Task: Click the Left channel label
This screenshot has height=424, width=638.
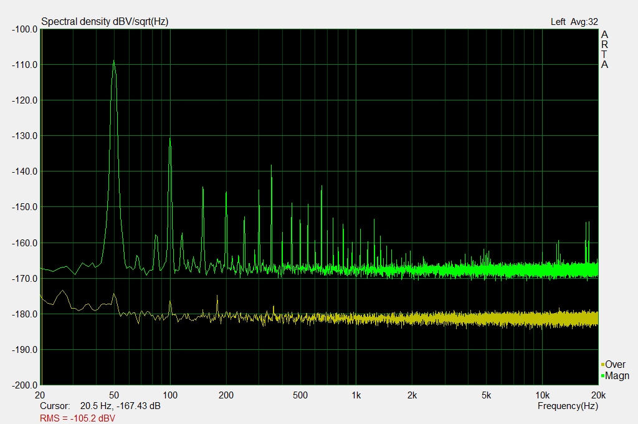Action: (x=558, y=22)
